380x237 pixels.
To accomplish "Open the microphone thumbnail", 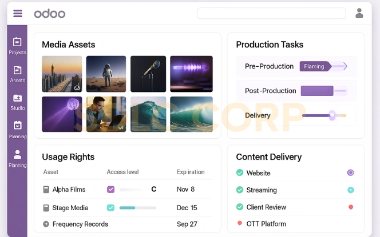I will pyautogui.click(x=148, y=74).
